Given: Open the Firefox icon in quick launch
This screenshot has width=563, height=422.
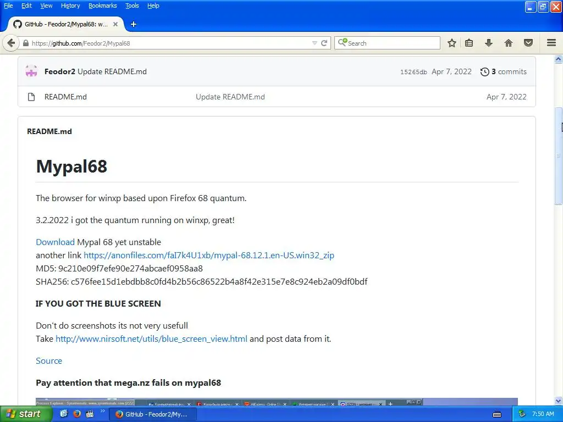Looking at the screenshot, I should pos(76,414).
